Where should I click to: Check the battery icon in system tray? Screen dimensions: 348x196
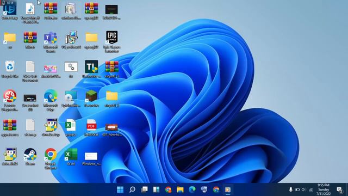[297, 189]
